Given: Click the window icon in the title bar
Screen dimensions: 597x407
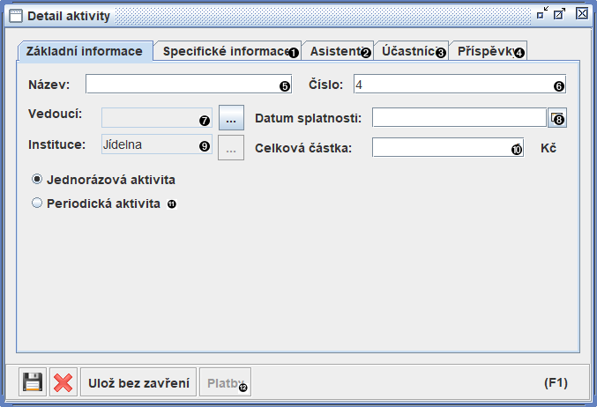Looking at the screenshot, I should click(16, 16).
